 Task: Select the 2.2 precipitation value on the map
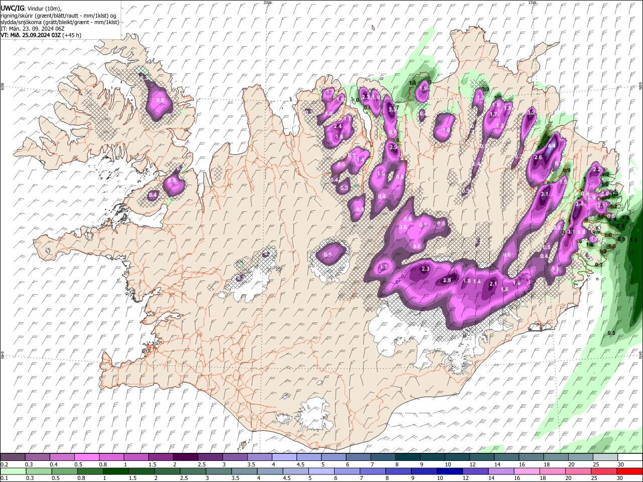597,170
